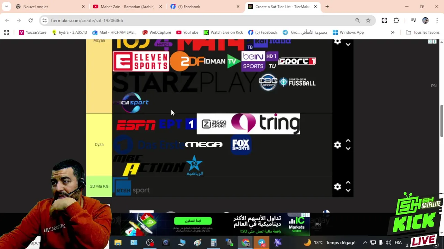This screenshot has width=444, height=249.
Task: Open a new browser tab
Action: (327, 7)
